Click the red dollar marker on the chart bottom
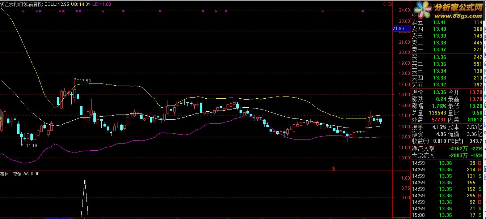486x219 pixels. point(333,168)
